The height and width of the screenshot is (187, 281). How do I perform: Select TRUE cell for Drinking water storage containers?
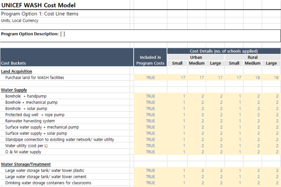[x=150, y=183]
